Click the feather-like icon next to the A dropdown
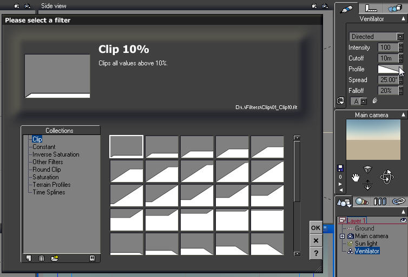This screenshot has width=408, height=277. [x=374, y=101]
